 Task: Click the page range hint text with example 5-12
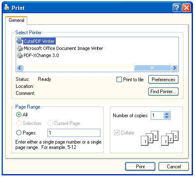pos(58,144)
